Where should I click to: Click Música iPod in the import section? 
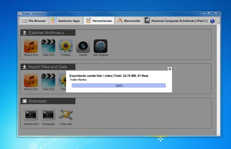pyautogui.click(x=31, y=80)
